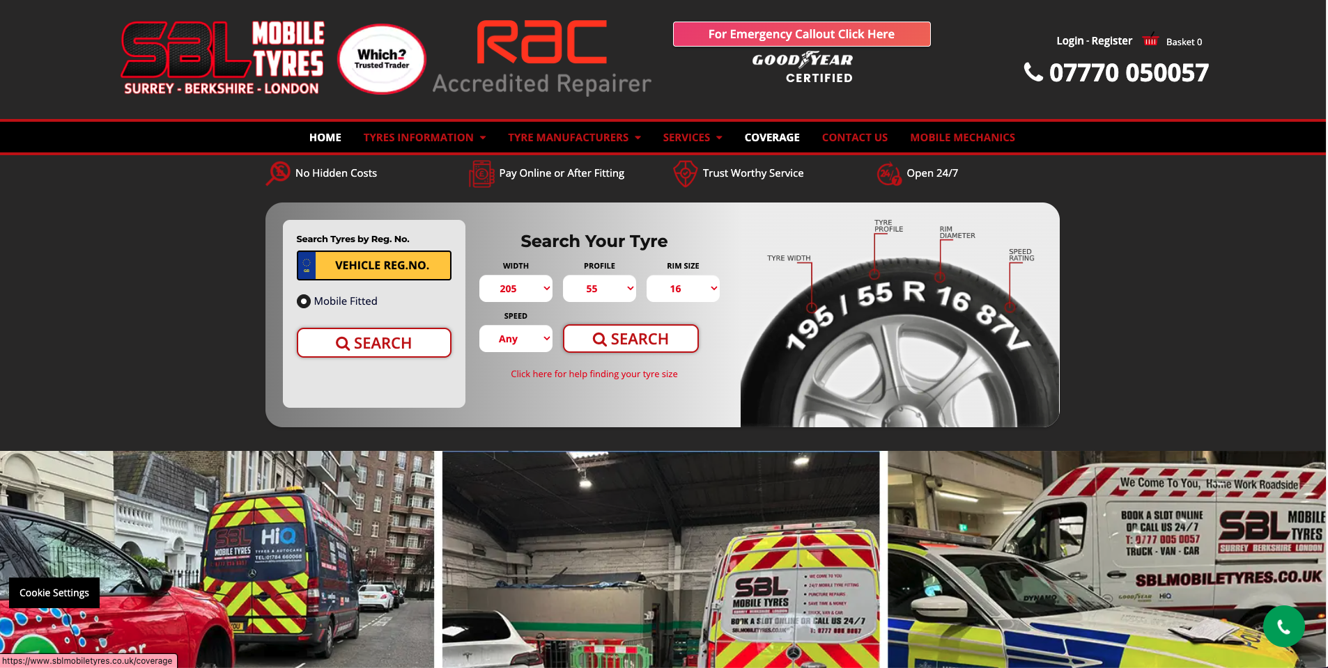This screenshot has width=1328, height=668.
Task: Click the RAC Accredited Repairer logo
Action: [x=542, y=58]
